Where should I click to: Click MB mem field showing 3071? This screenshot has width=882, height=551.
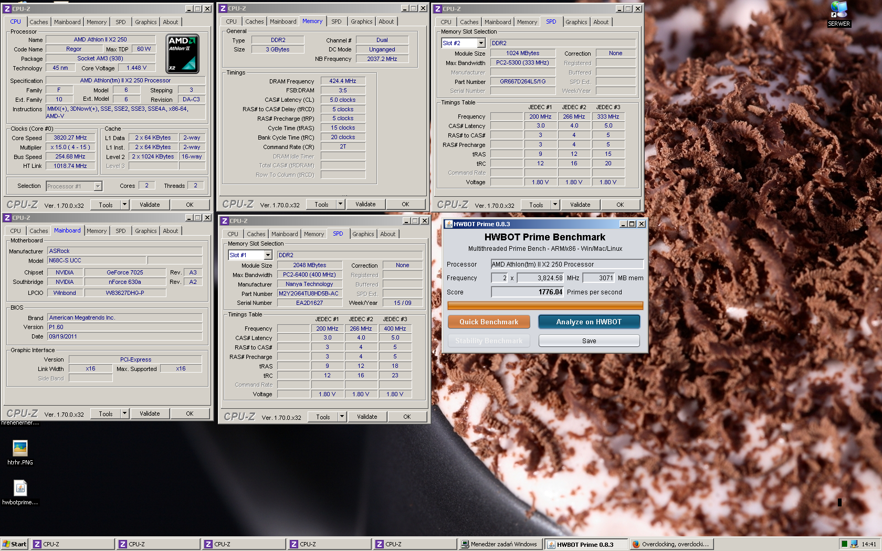598,278
